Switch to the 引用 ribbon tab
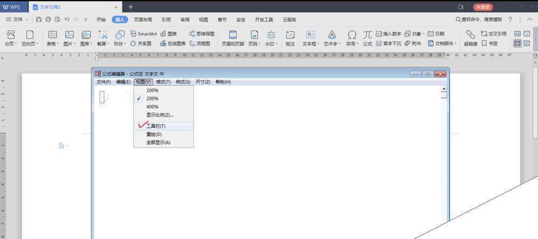The height and width of the screenshot is (239, 538). pos(166,20)
